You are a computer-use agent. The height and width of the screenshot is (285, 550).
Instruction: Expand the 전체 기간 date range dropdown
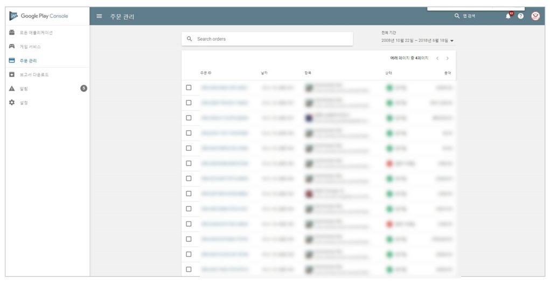coord(451,41)
